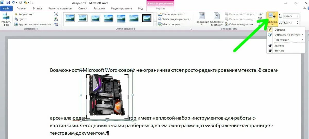Increase picture width with up stepper
This screenshot has width=309, height=139.
298,22
